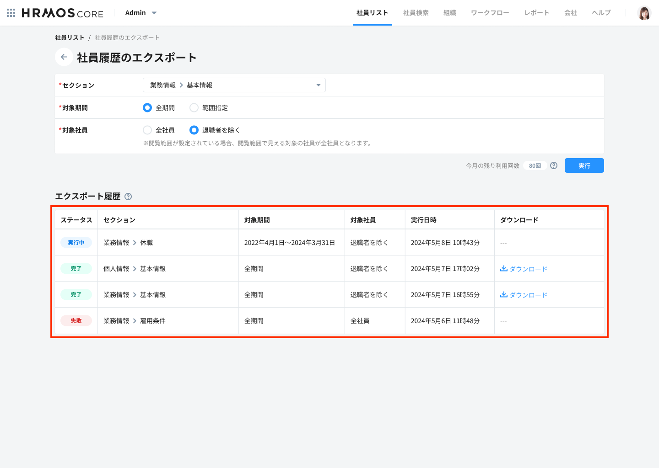Click the help icon next to 残り利用回数
This screenshot has width=659, height=468.
553,165
